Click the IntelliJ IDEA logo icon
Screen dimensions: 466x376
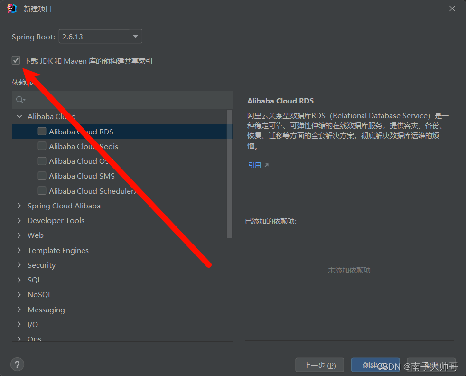pos(11,9)
